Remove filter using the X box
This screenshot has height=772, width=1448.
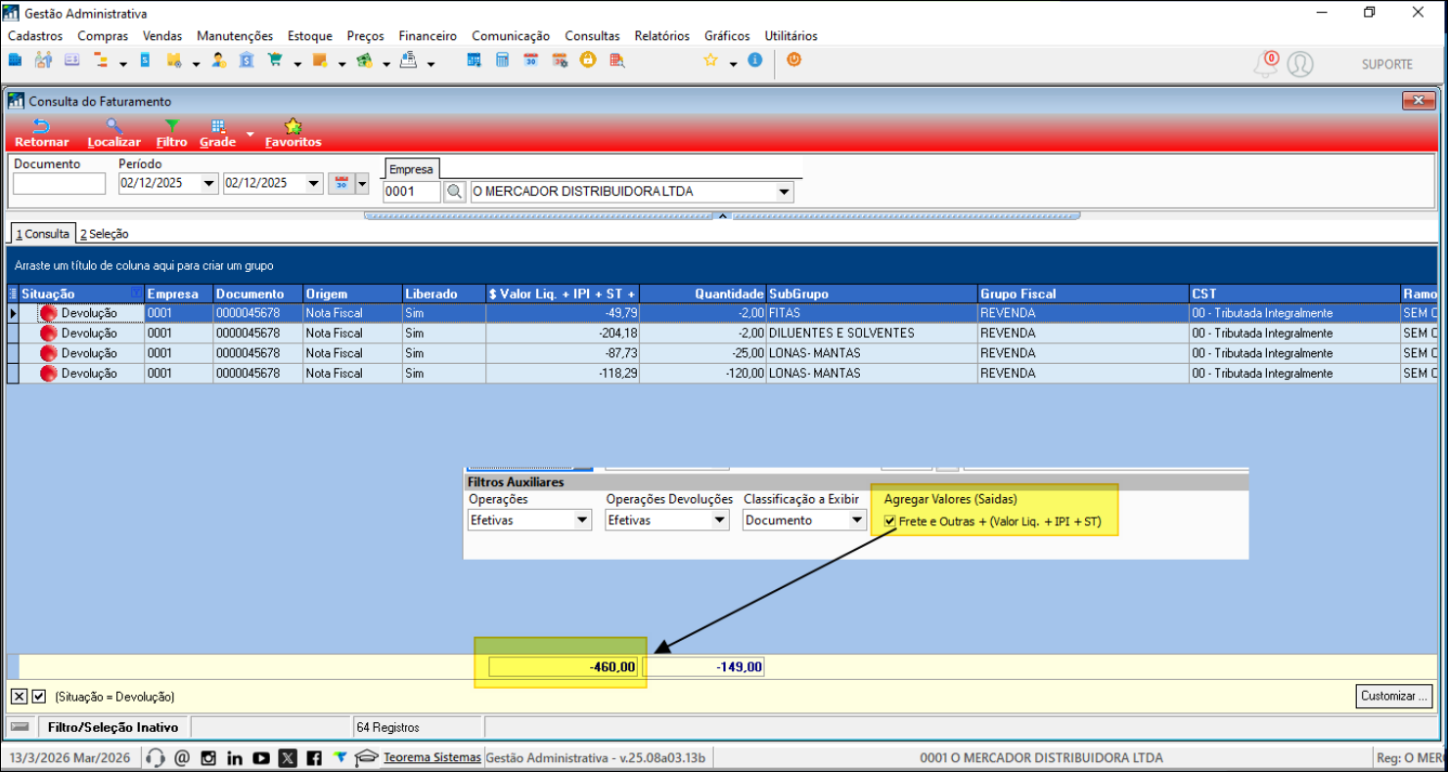(20, 697)
